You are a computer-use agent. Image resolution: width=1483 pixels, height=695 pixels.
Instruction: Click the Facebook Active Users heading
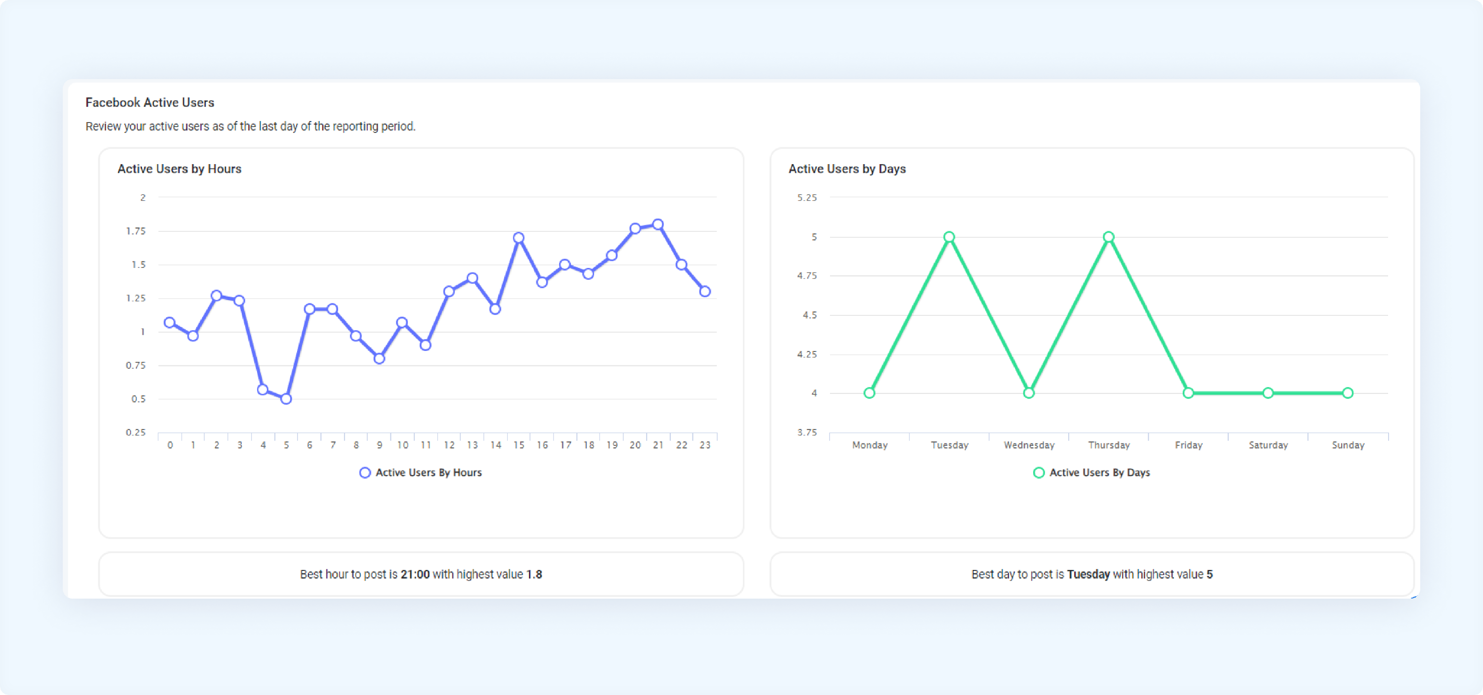tap(150, 102)
